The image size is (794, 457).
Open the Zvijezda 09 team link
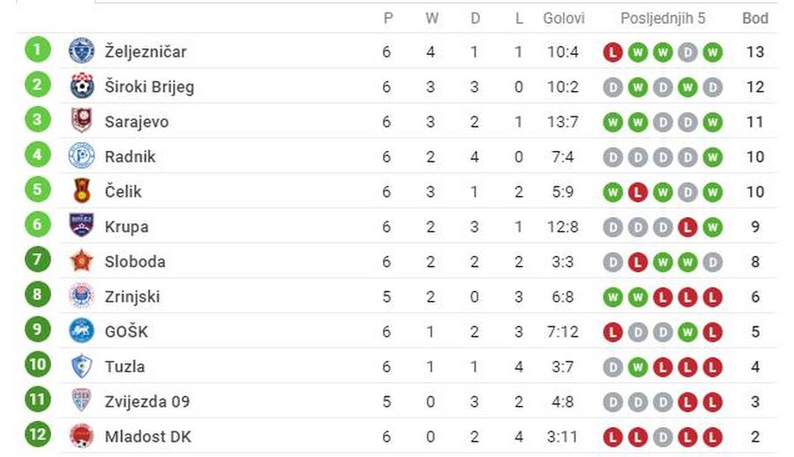[x=146, y=401]
